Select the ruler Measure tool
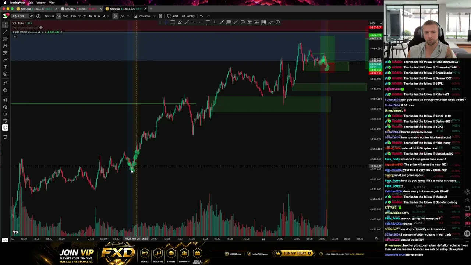471x265 pixels. pos(5,83)
